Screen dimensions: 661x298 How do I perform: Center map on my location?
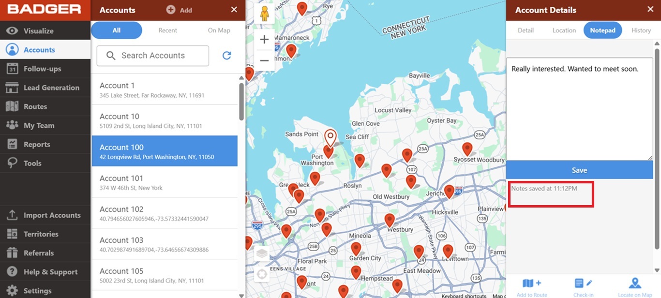pos(262,274)
